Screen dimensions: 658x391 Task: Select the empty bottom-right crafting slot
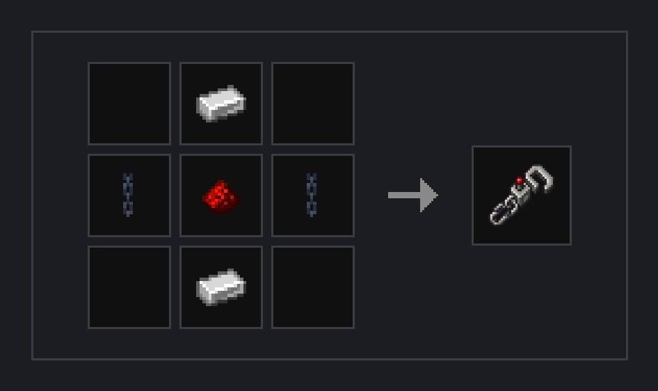pyautogui.click(x=313, y=287)
